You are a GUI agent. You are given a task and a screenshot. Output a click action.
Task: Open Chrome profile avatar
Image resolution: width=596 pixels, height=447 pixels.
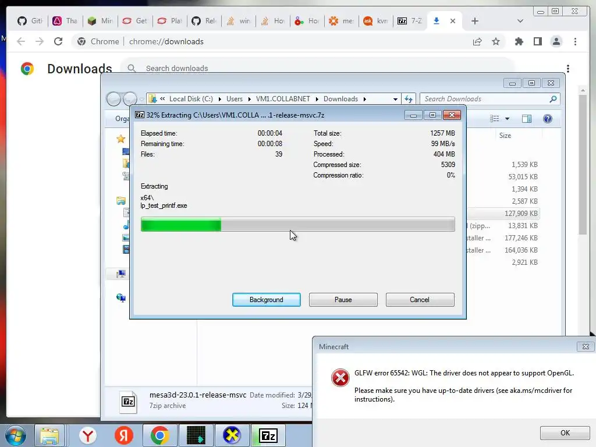556,41
